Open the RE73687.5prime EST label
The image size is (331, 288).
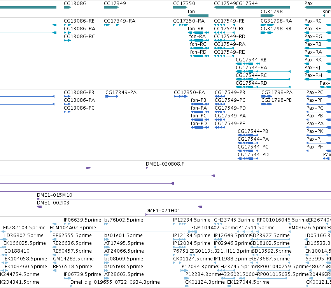[x=270, y=259]
